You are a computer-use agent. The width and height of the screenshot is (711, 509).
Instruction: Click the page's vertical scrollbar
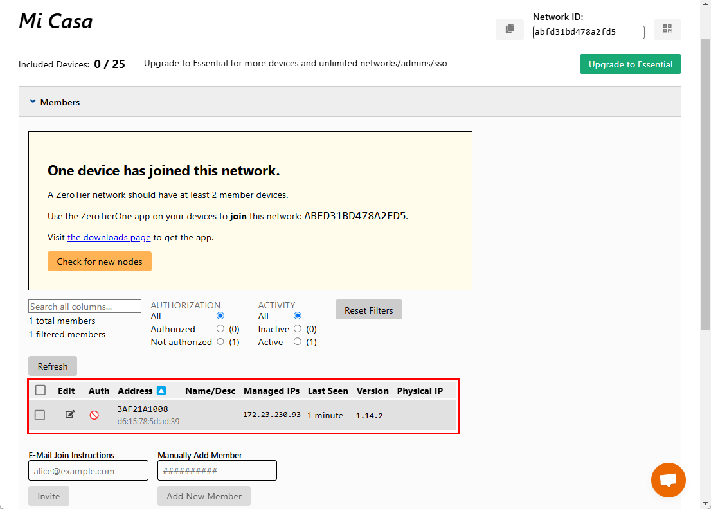point(705,193)
